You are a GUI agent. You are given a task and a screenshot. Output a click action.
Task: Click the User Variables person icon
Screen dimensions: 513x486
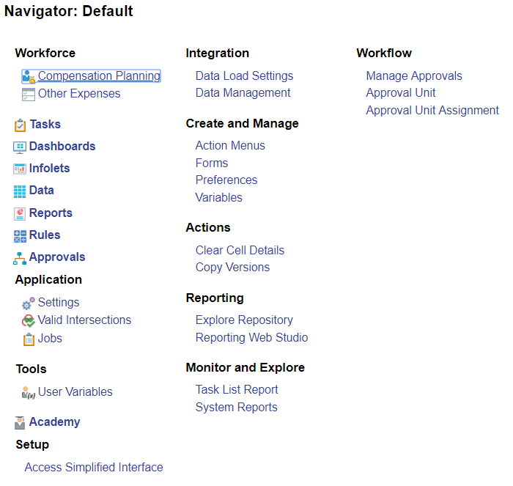29,392
